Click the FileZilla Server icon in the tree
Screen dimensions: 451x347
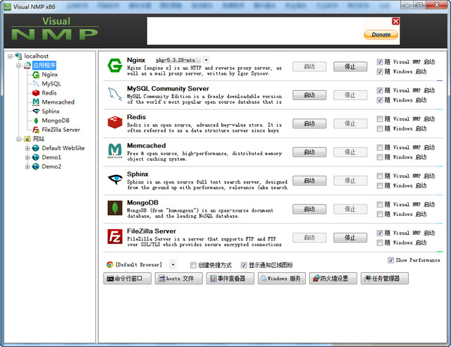[x=36, y=130]
